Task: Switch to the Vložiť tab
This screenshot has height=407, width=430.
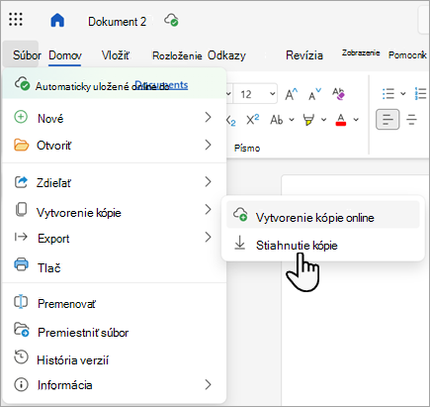Action: (x=116, y=54)
